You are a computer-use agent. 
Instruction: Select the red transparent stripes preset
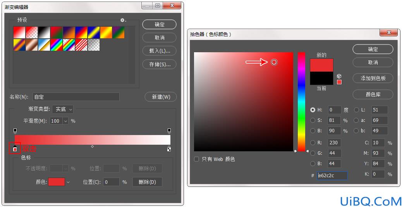(81, 45)
